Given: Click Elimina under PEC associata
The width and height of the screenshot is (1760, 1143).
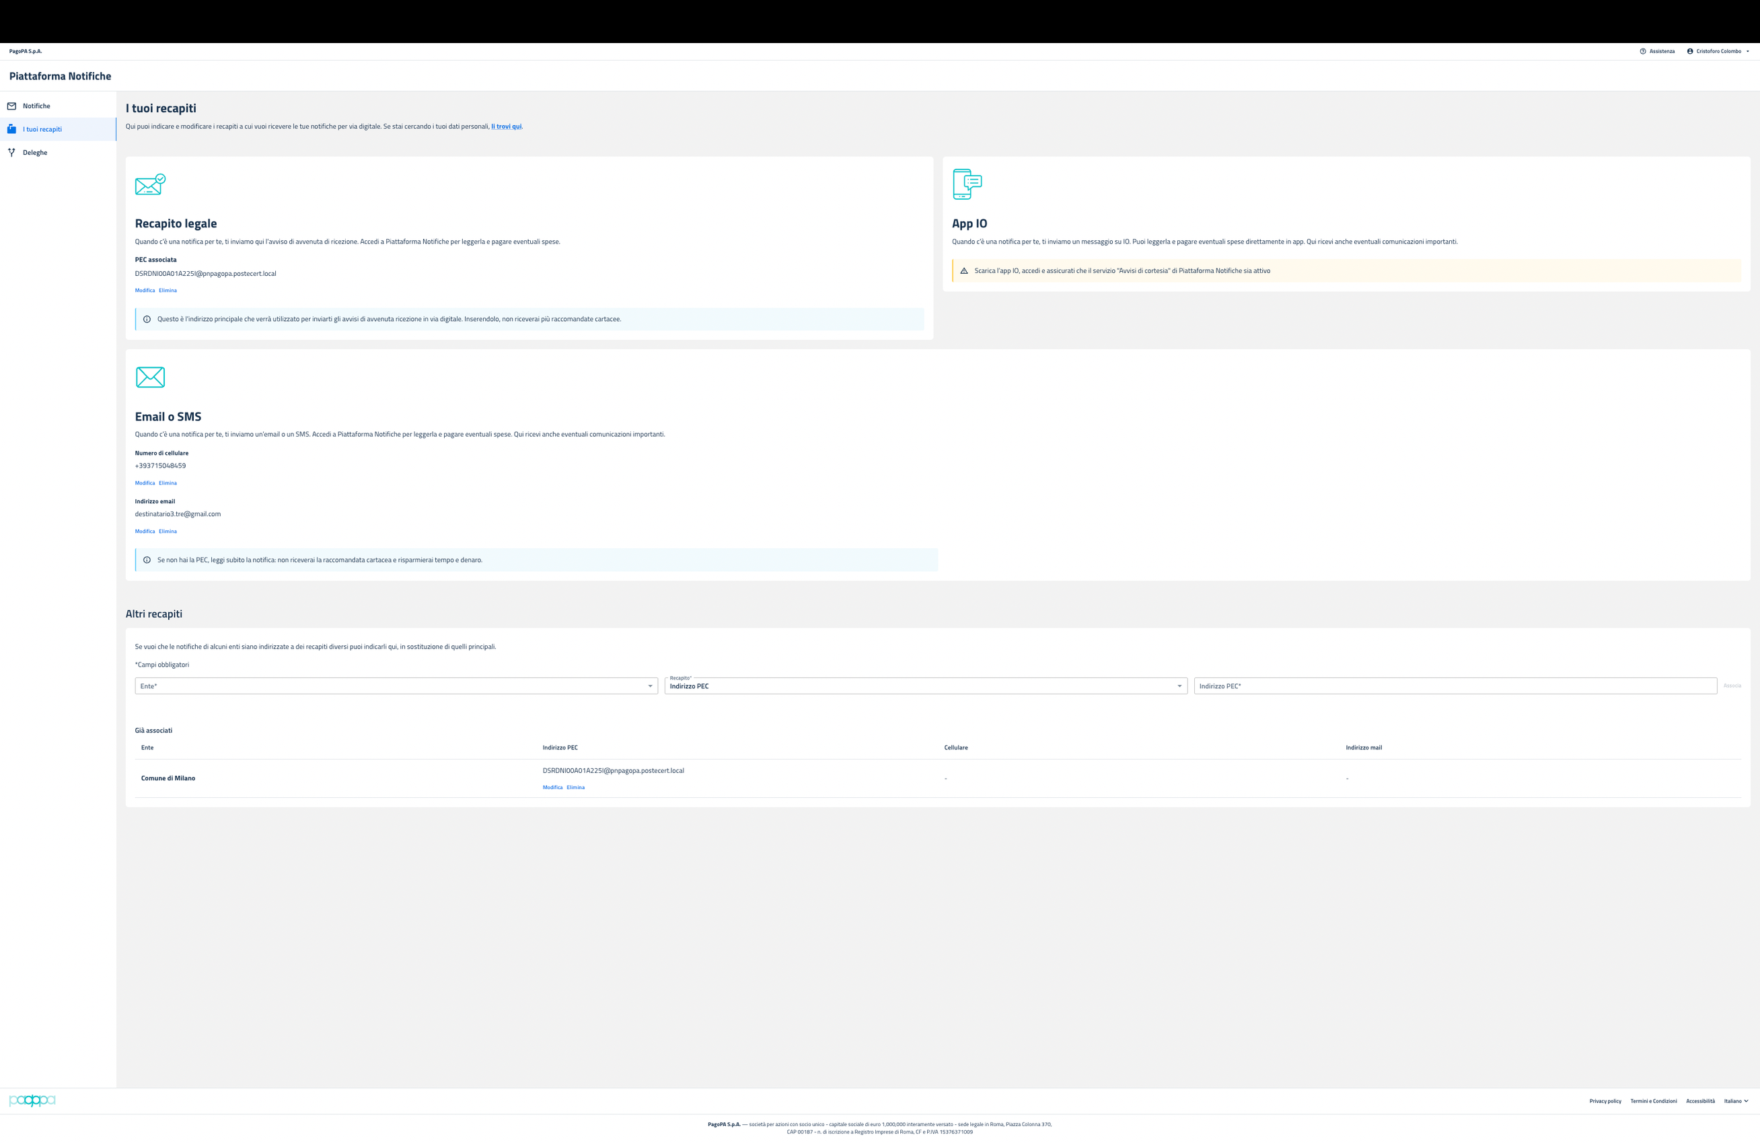Looking at the screenshot, I should [x=168, y=291].
